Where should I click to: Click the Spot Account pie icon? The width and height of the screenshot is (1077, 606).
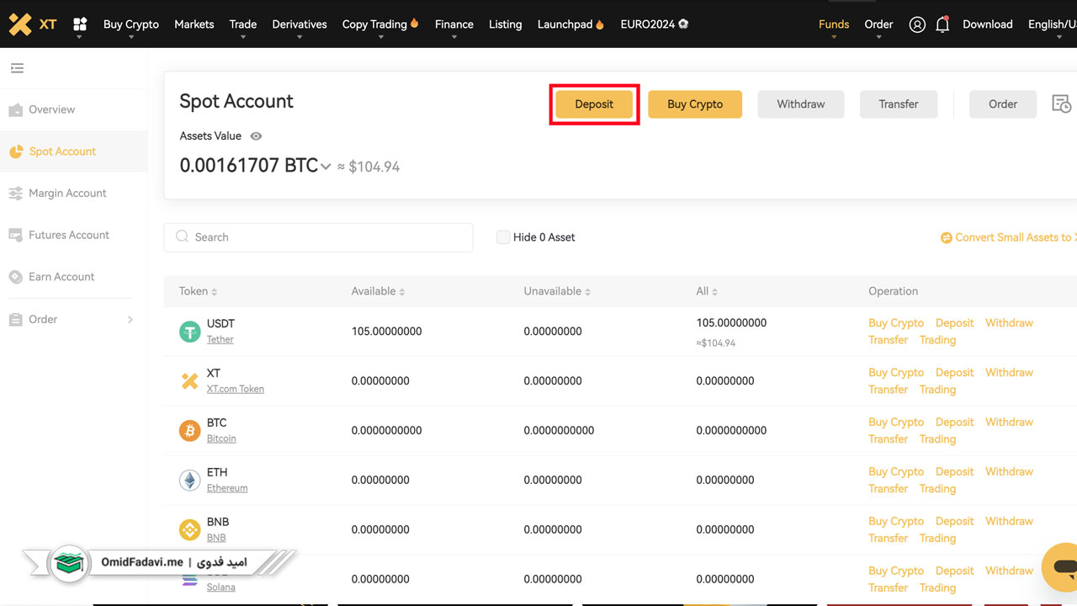15,151
